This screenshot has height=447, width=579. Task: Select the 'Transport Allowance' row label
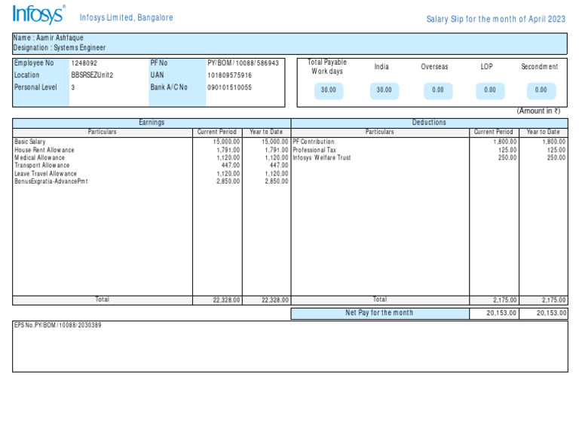click(x=42, y=166)
